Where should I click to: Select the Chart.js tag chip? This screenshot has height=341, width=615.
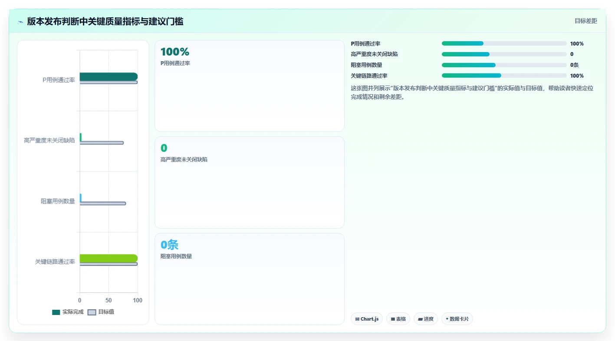click(366, 319)
